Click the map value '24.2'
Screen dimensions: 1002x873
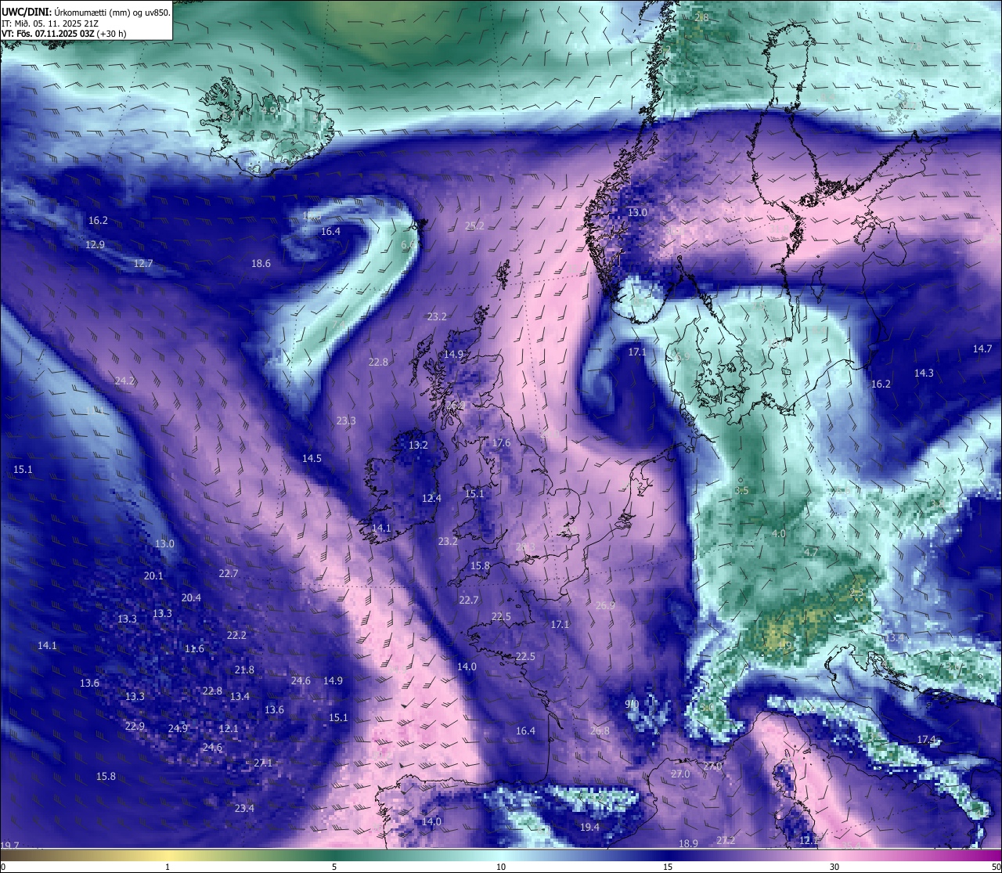pos(124,381)
